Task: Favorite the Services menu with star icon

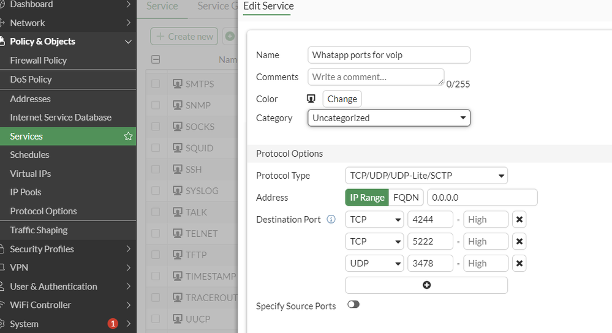Action: [x=128, y=137]
